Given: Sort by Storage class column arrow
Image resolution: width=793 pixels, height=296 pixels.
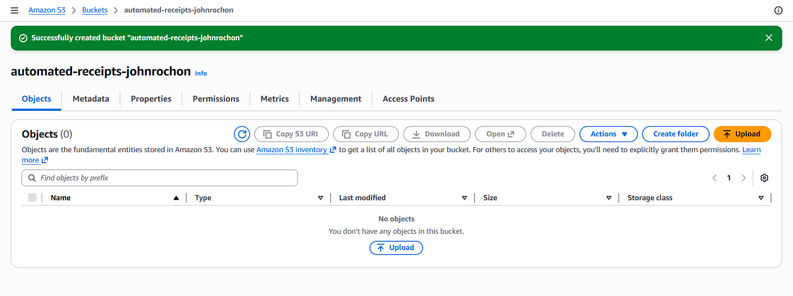Looking at the screenshot, I should coord(761,198).
